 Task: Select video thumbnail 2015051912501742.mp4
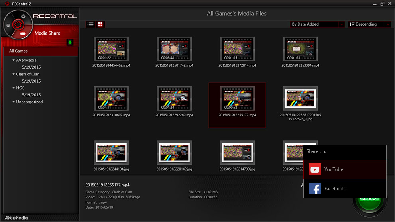point(174,49)
